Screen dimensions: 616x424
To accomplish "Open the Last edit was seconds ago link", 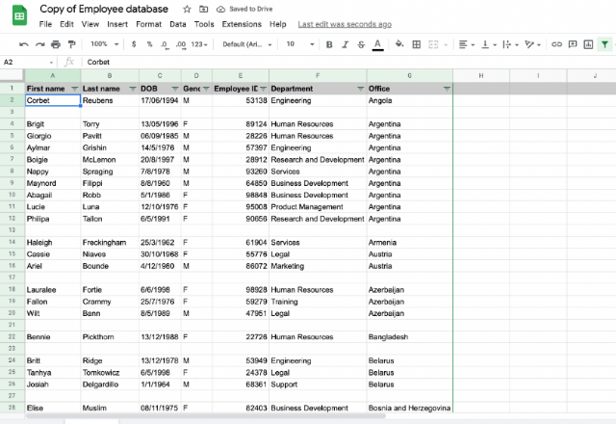I will coord(345,24).
